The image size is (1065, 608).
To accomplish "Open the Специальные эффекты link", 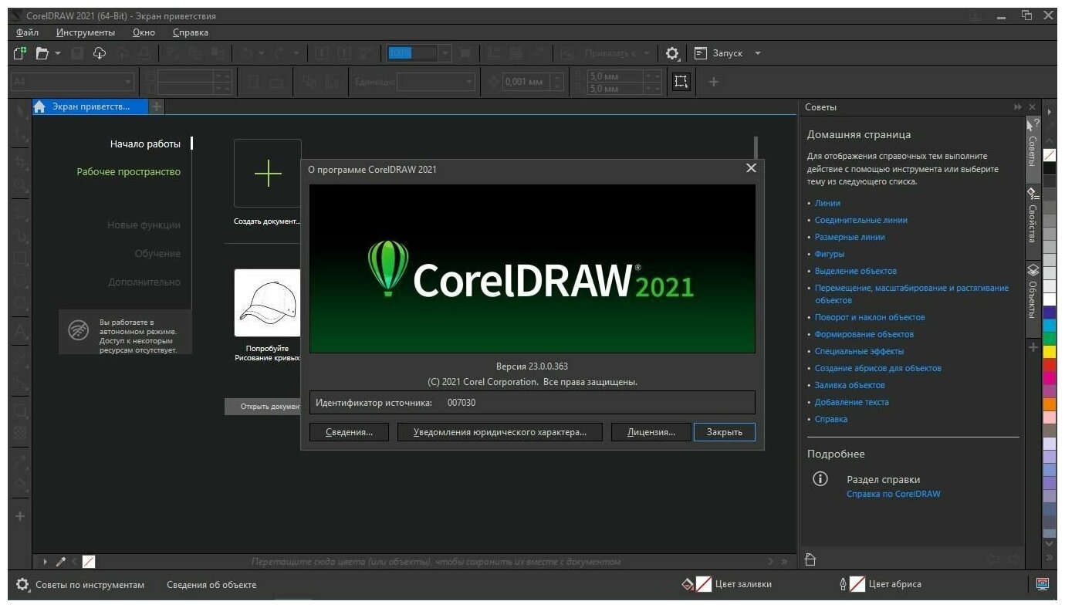I will pos(859,351).
